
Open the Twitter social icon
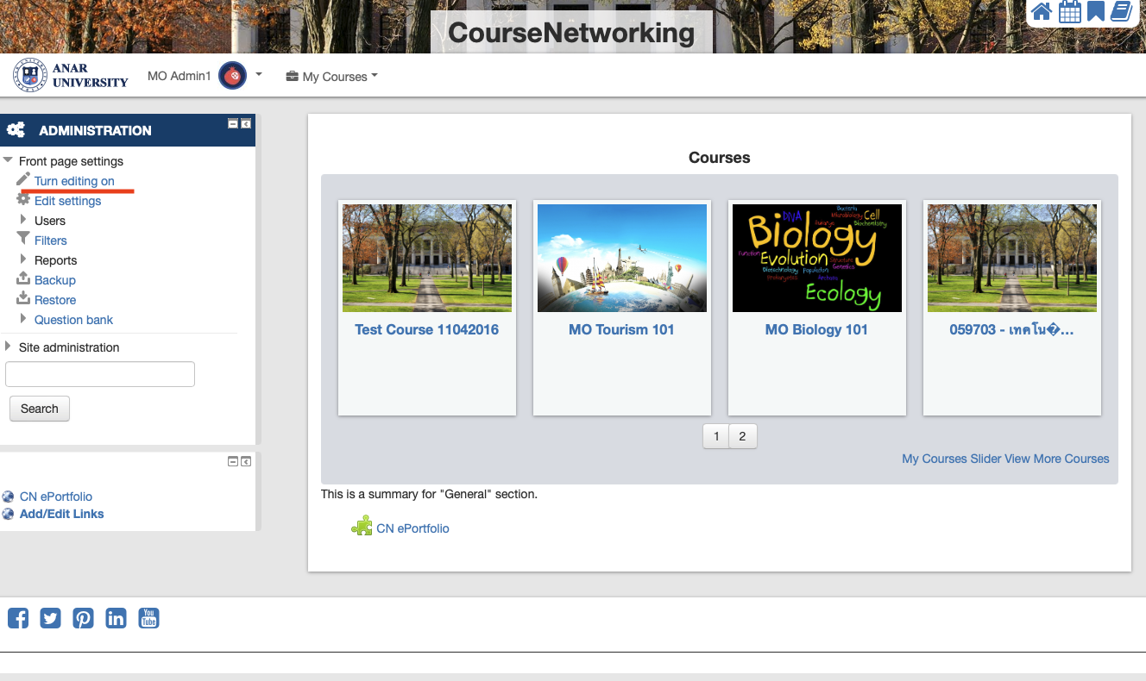51,618
